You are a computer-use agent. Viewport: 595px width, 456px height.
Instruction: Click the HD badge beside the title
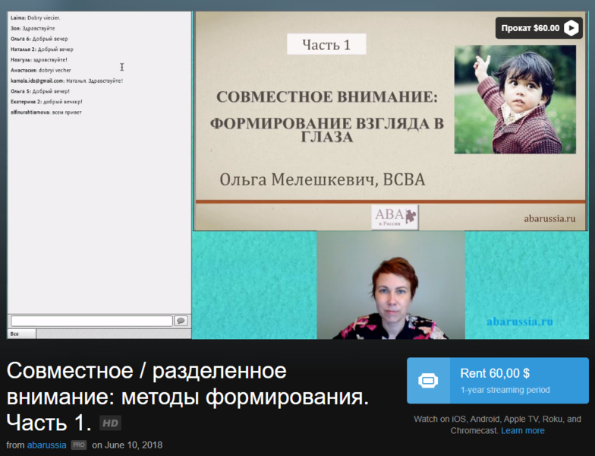click(110, 423)
